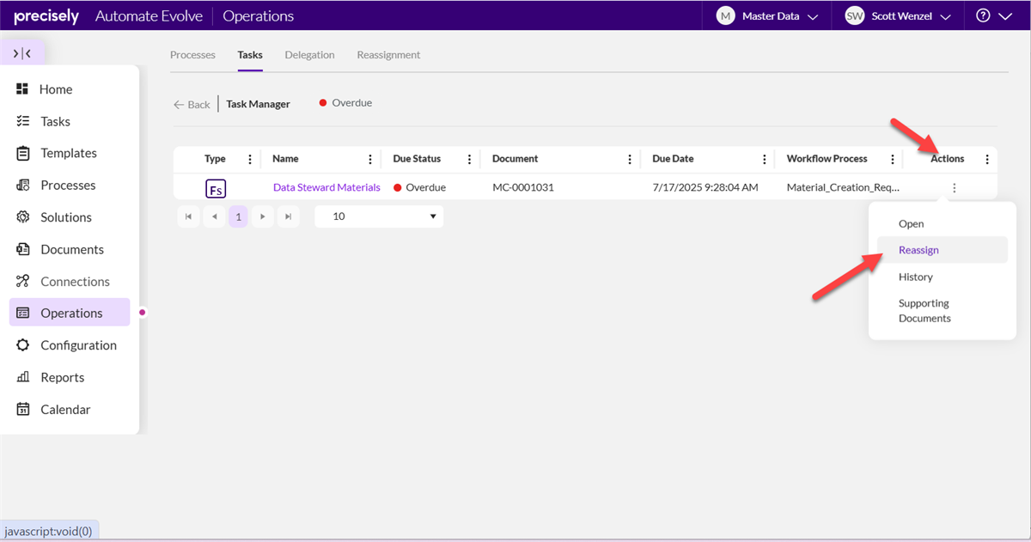Click the Connections icon in the sidebar
The image size is (1031, 542).
(23, 281)
